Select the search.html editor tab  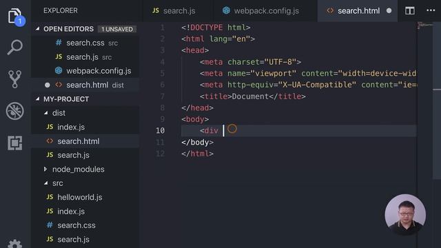coord(357,11)
